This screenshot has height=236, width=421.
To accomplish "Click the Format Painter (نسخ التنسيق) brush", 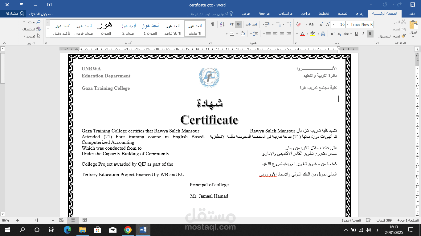I will 403,36.
